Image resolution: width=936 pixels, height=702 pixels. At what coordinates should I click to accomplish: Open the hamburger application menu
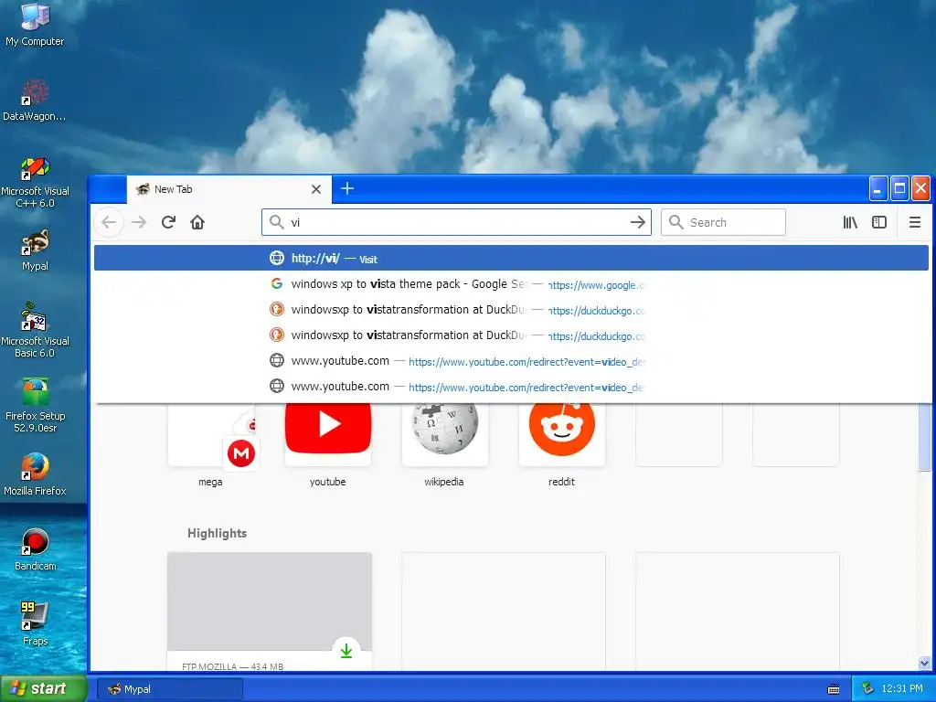[x=914, y=223]
